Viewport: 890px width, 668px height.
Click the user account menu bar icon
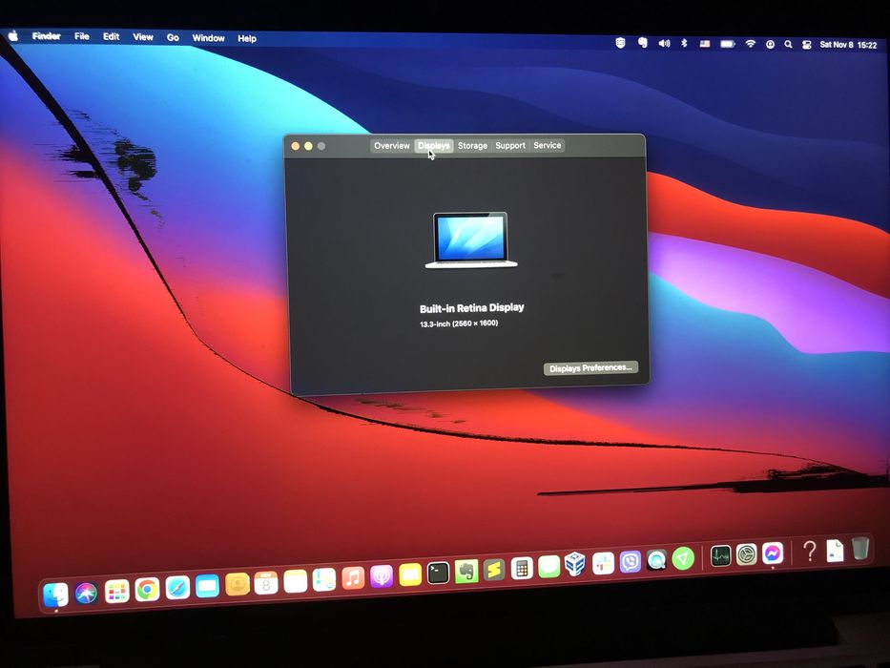pyautogui.click(x=770, y=44)
